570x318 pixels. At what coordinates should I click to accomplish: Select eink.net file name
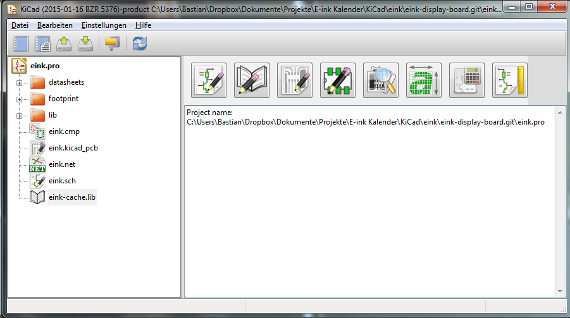62,164
